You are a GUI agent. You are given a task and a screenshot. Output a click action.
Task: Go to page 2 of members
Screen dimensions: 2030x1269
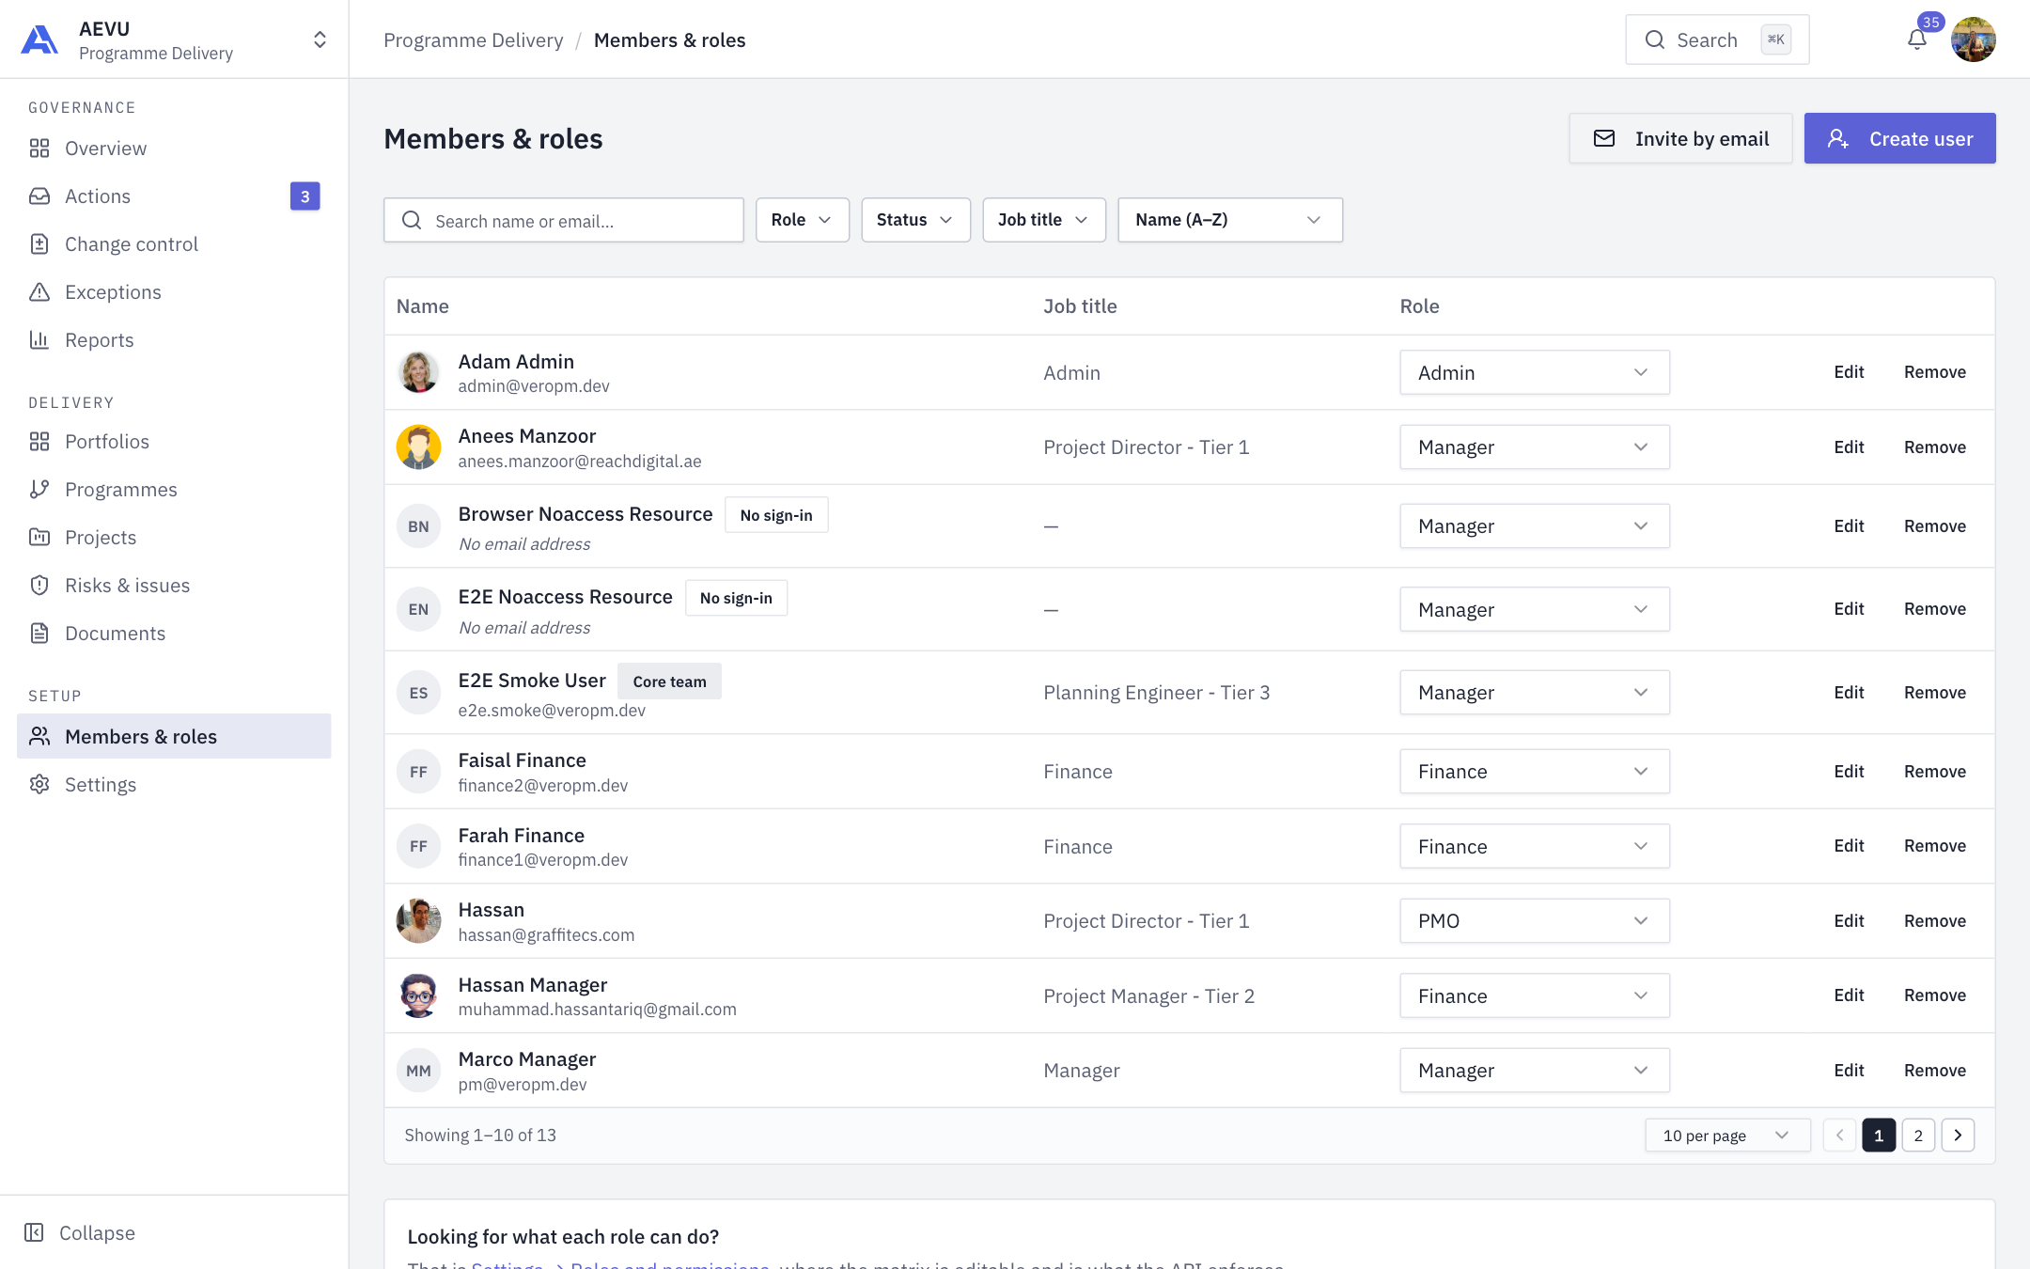pos(1918,1136)
